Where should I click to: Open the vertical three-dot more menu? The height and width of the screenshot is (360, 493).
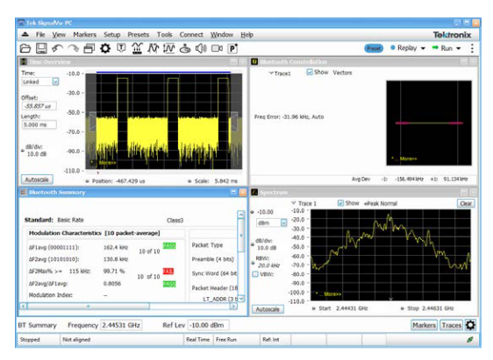(472, 48)
